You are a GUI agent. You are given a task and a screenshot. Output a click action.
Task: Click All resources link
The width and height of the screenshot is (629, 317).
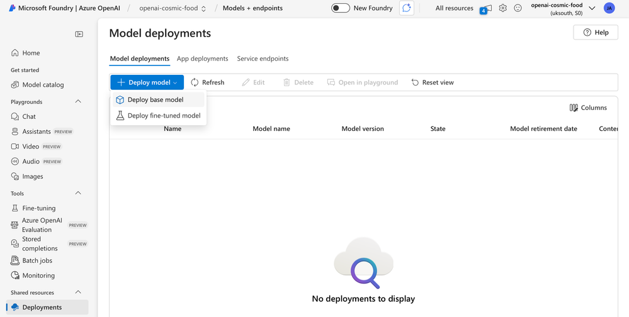[x=455, y=8]
